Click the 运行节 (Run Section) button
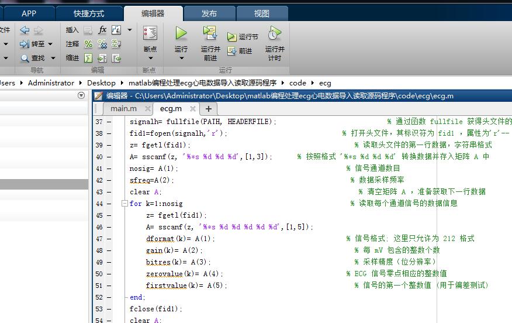This screenshot has width=512, height=323. 243,37
